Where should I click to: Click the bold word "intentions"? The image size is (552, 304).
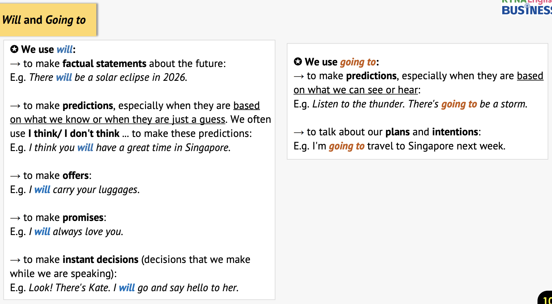pyautogui.click(x=455, y=132)
